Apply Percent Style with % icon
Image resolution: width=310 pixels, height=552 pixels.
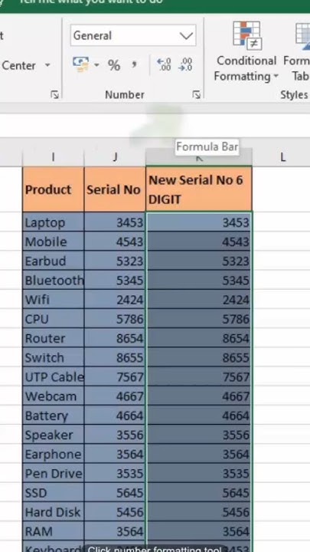pos(113,65)
